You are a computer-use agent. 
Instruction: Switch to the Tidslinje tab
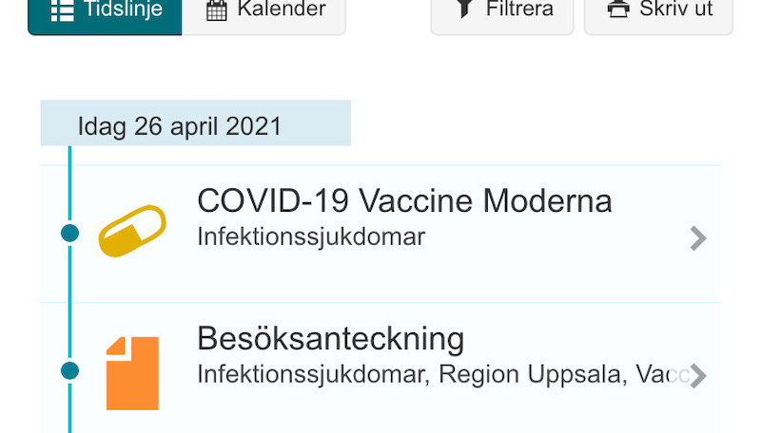point(105,14)
